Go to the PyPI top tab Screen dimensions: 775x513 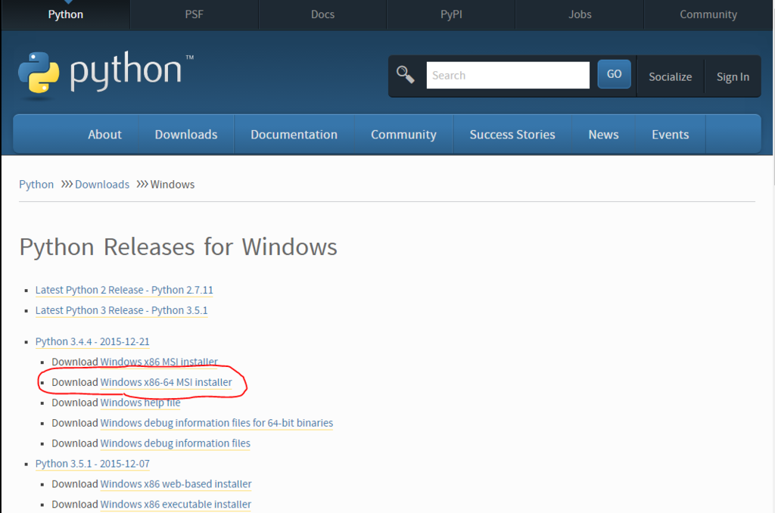[x=451, y=14]
